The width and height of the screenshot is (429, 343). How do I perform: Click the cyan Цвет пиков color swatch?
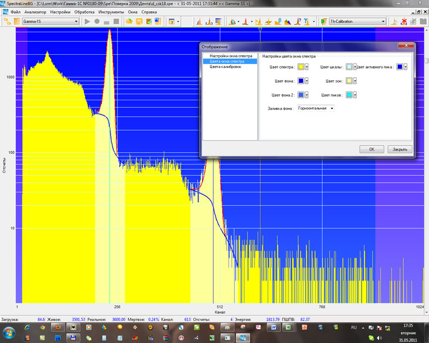349,95
